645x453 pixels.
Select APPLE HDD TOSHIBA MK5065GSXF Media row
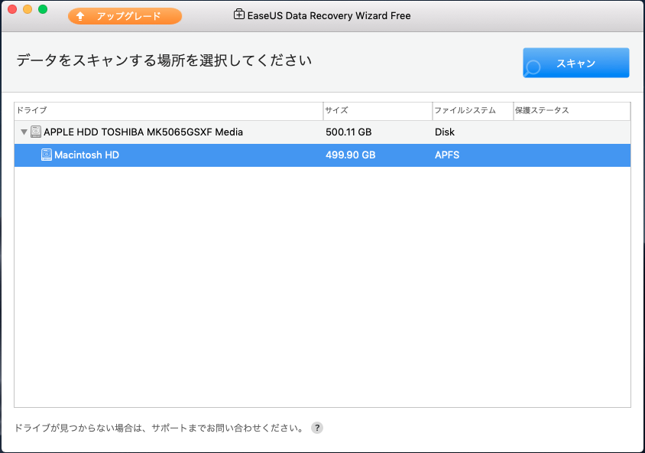322,132
